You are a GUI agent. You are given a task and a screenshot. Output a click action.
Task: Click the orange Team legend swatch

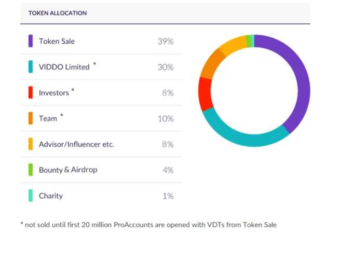point(31,118)
